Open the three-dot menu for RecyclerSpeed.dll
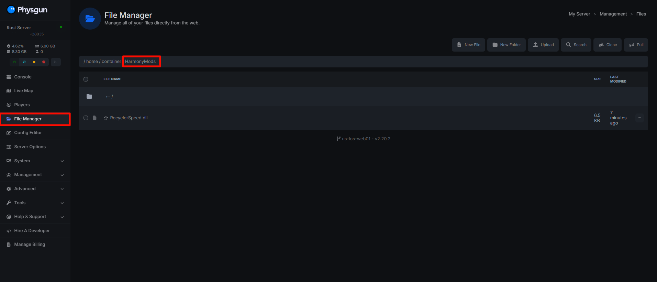This screenshot has width=657, height=282. point(639,118)
